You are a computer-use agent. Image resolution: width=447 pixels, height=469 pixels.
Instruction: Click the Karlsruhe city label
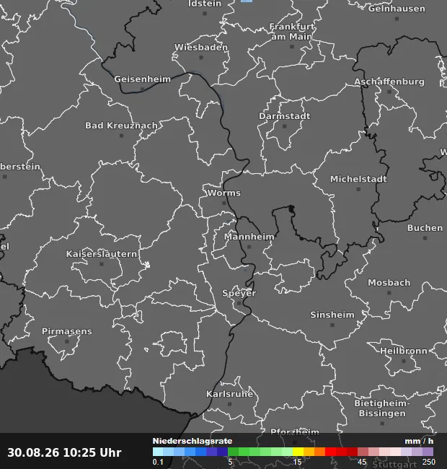(x=229, y=394)
